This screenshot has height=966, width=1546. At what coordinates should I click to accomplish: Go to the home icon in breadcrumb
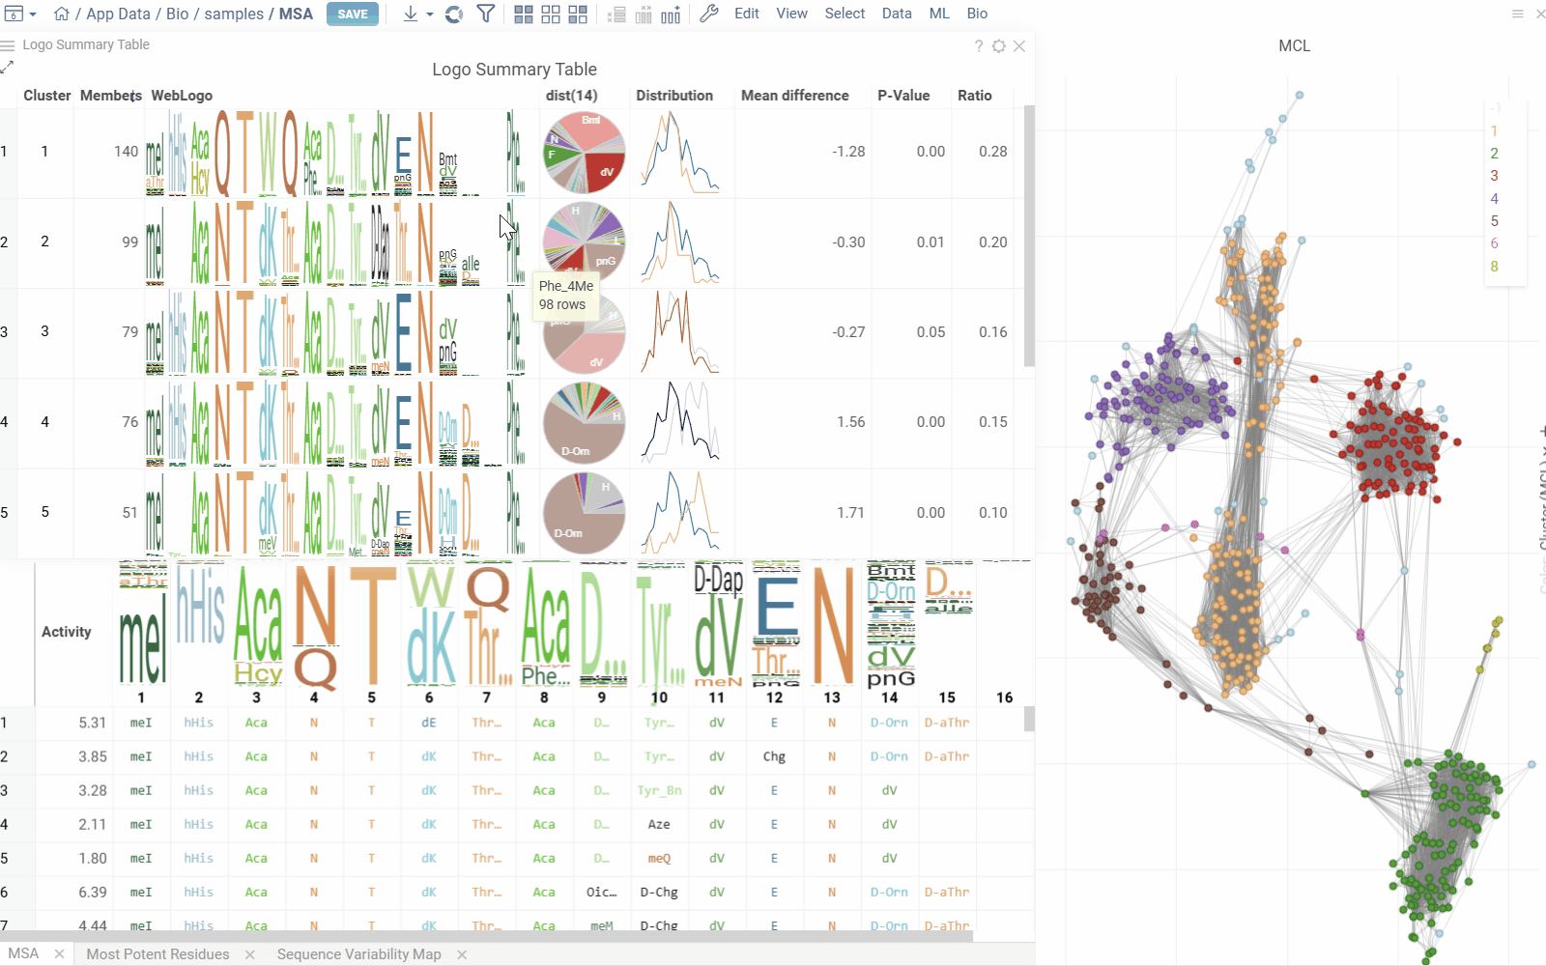tap(62, 14)
